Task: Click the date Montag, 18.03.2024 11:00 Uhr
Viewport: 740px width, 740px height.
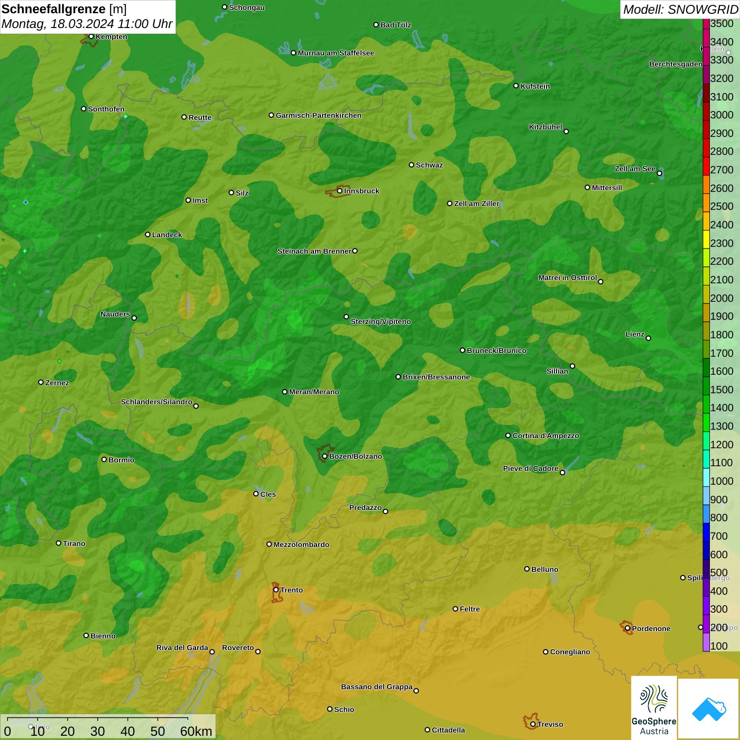Action: pyautogui.click(x=87, y=24)
